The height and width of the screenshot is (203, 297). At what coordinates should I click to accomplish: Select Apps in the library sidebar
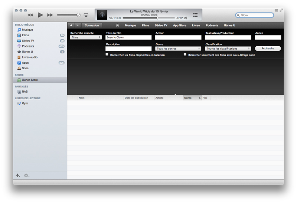click(x=40, y=63)
